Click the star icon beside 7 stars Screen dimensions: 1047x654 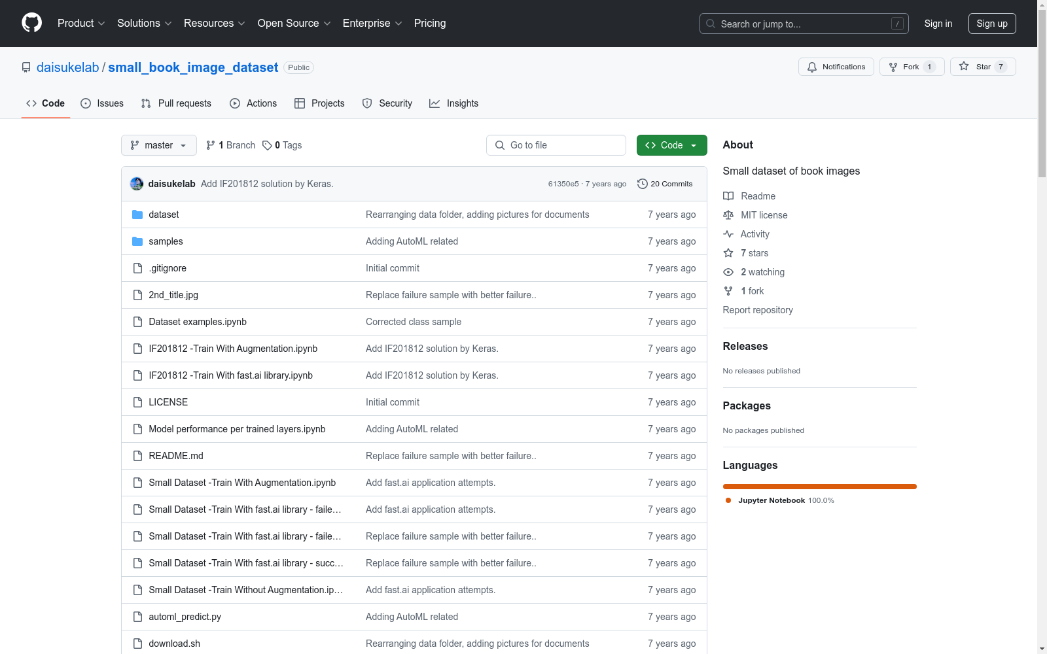point(728,253)
